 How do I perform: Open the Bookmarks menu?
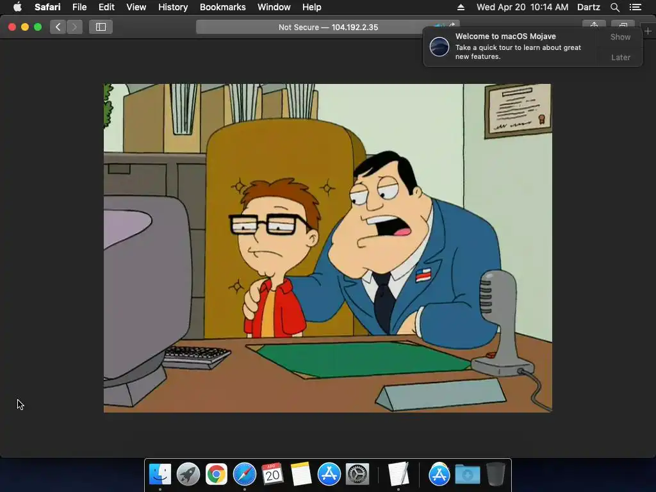[222, 7]
